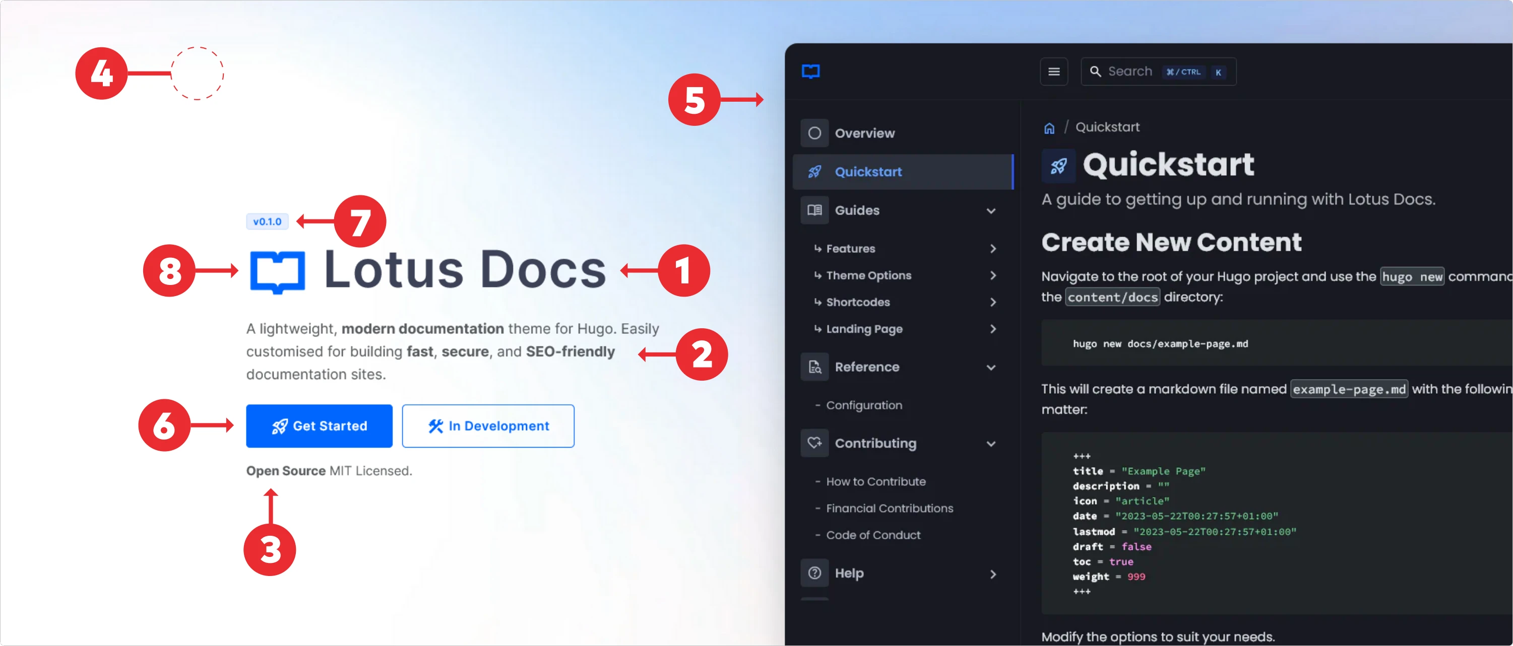Viewport: 1513px width, 646px height.
Task: Collapse the Reference section chevron
Action: (991, 368)
